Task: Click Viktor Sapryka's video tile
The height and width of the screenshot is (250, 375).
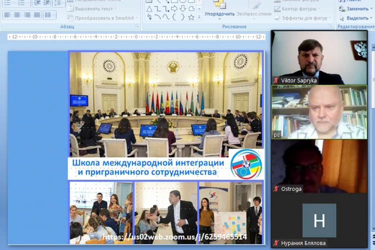Action: pyautogui.click(x=319, y=57)
